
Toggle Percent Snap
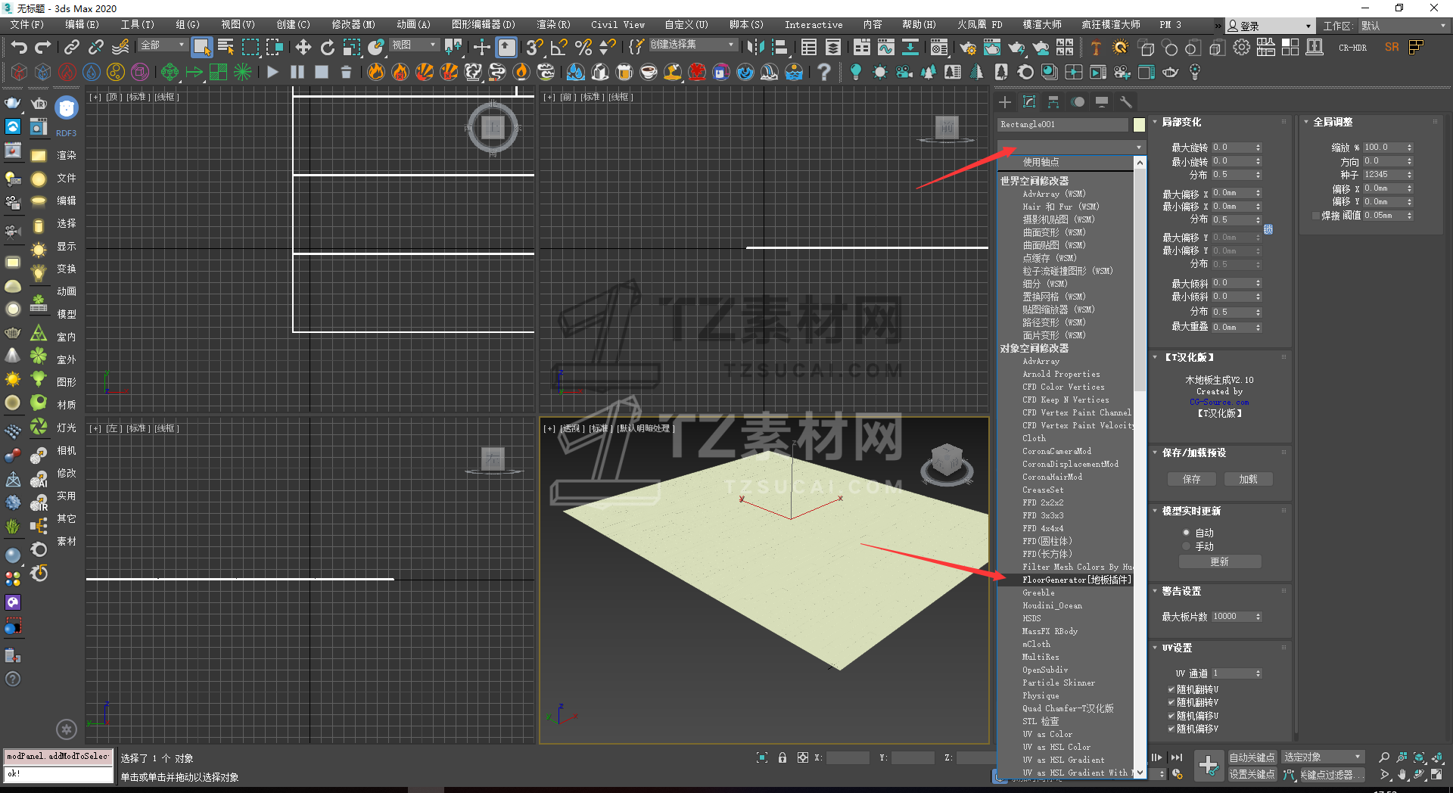[x=583, y=47]
